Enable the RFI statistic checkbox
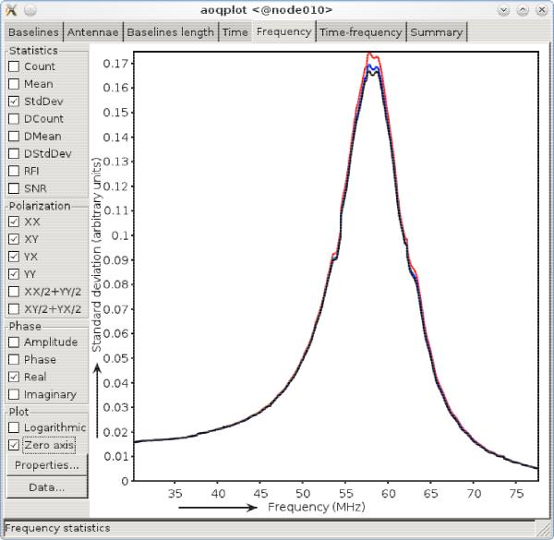Image resolution: width=554 pixels, height=540 pixels. pos(14,171)
